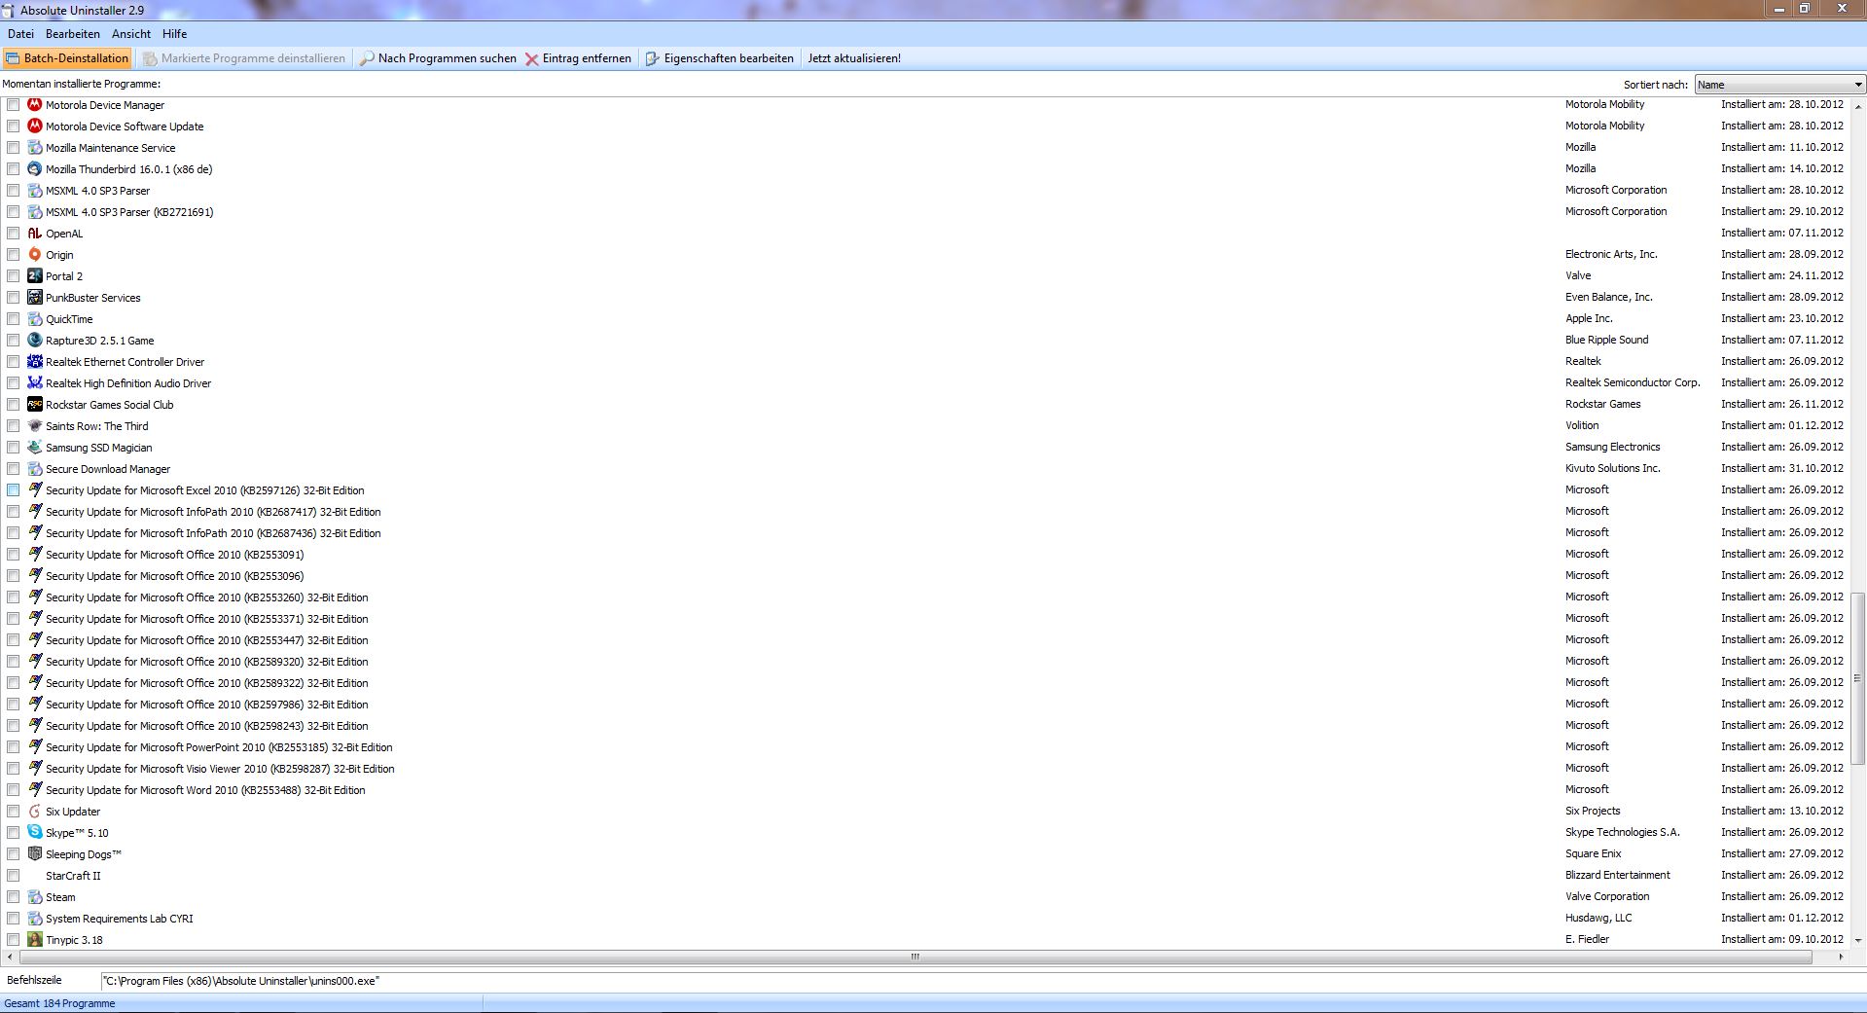Click the Rockstar Games Social Club icon
The image size is (1867, 1013).
(35, 404)
